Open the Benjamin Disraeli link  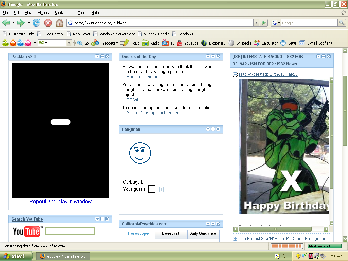point(144,77)
